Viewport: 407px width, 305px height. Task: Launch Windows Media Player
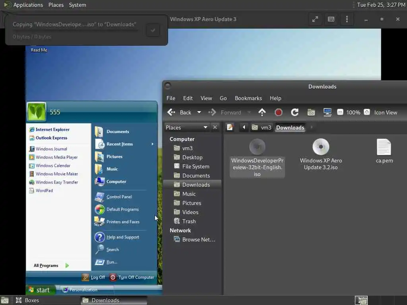pos(54,157)
